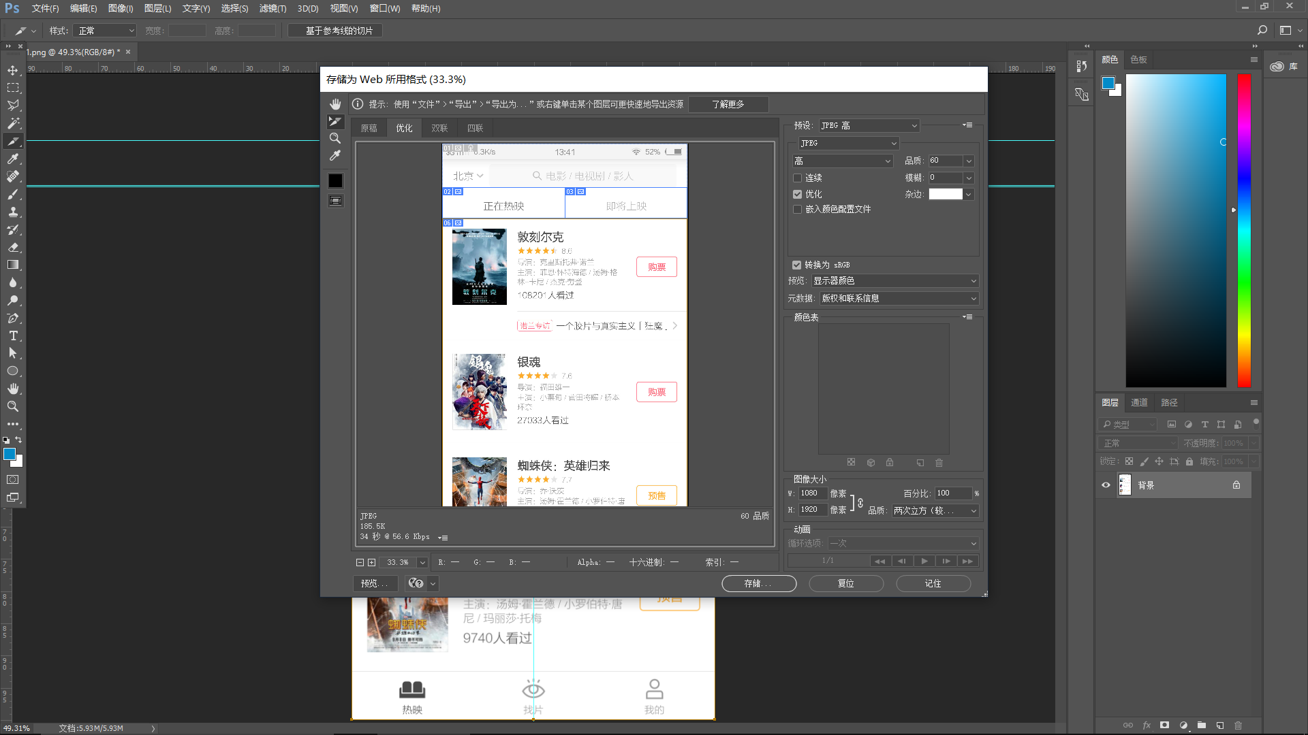
Task: Enable the 连续 (progressive) checkbox
Action: coord(797,178)
